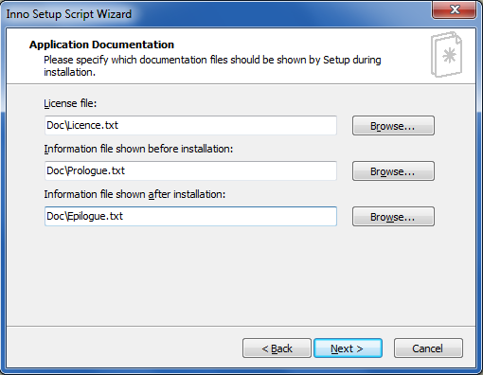483x375 pixels.
Task: Browse for the license file
Action: click(x=393, y=126)
